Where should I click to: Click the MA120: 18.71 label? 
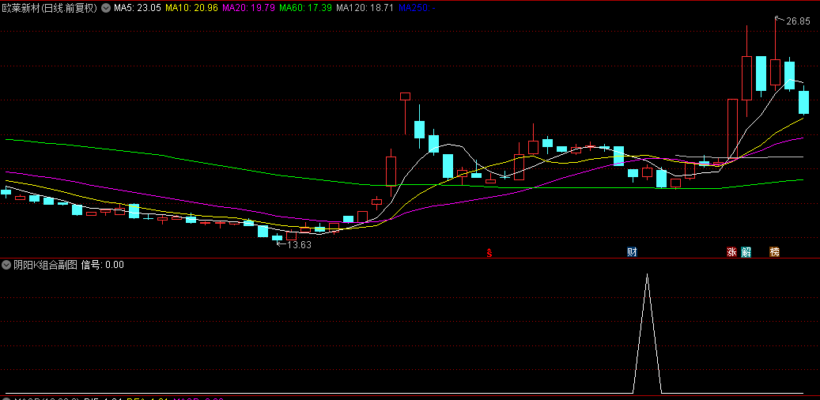coord(365,8)
